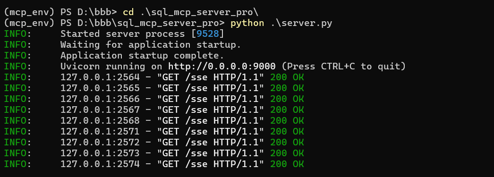494x177 pixels.
Task: Click the 127.0.0.1:2572 address
Action: (100, 143)
